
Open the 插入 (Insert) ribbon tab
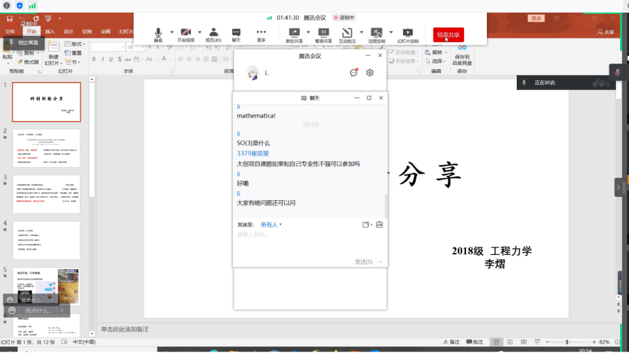tap(50, 31)
